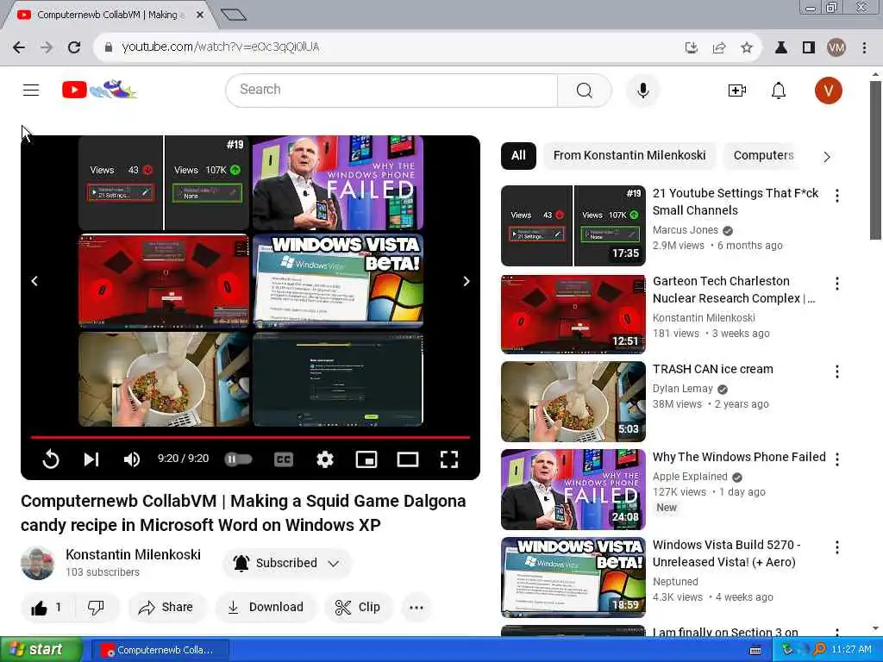Screen dimensions: 883x662
Task: Open the YouTube hamburger guide menu
Action: (31, 90)
